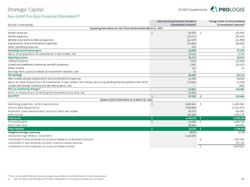250x187 pixels.
Task: Click Operating properties value 12,451,900
Action: (x=238, y=104)
